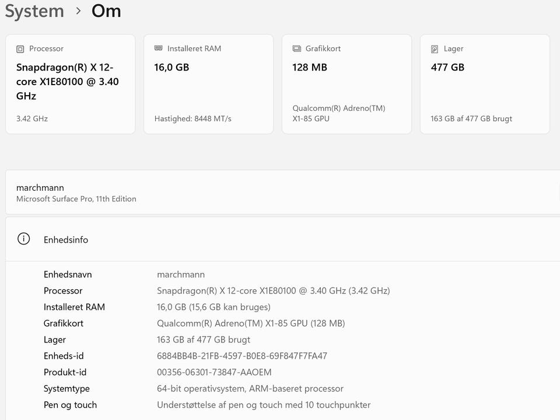Click the Grafikkort card icon
Screen dimensions: 560x420
click(296, 48)
